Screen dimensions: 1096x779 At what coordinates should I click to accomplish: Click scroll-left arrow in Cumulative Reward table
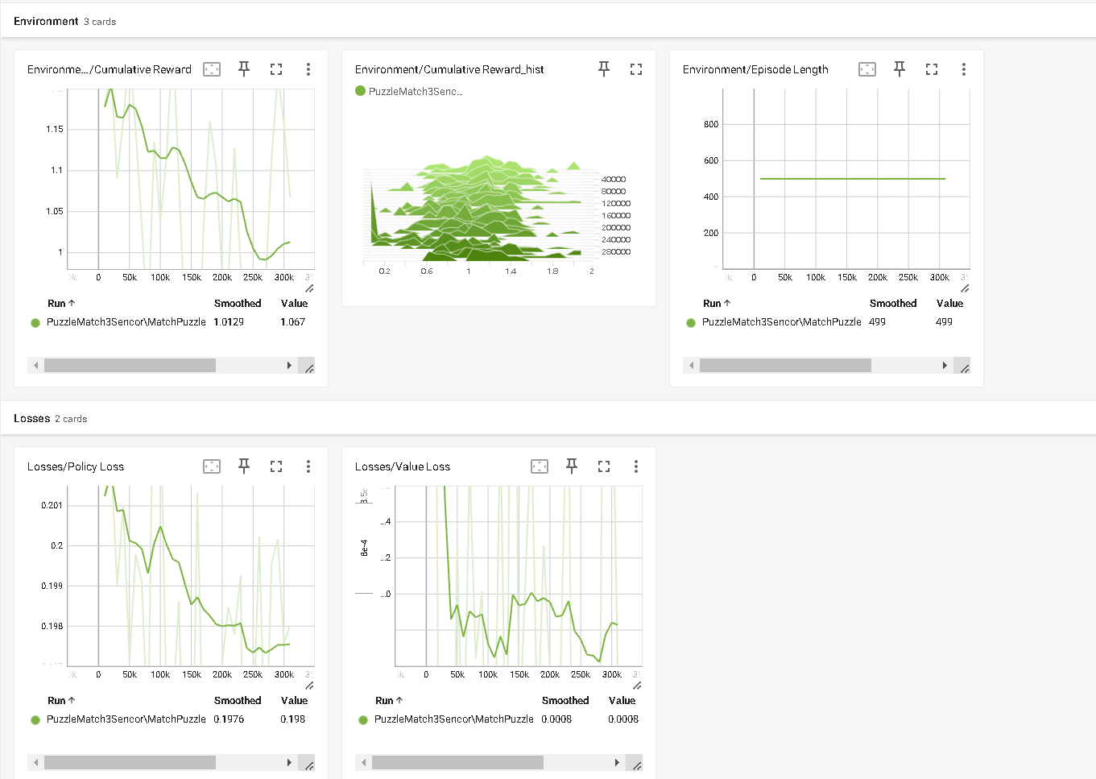click(35, 366)
